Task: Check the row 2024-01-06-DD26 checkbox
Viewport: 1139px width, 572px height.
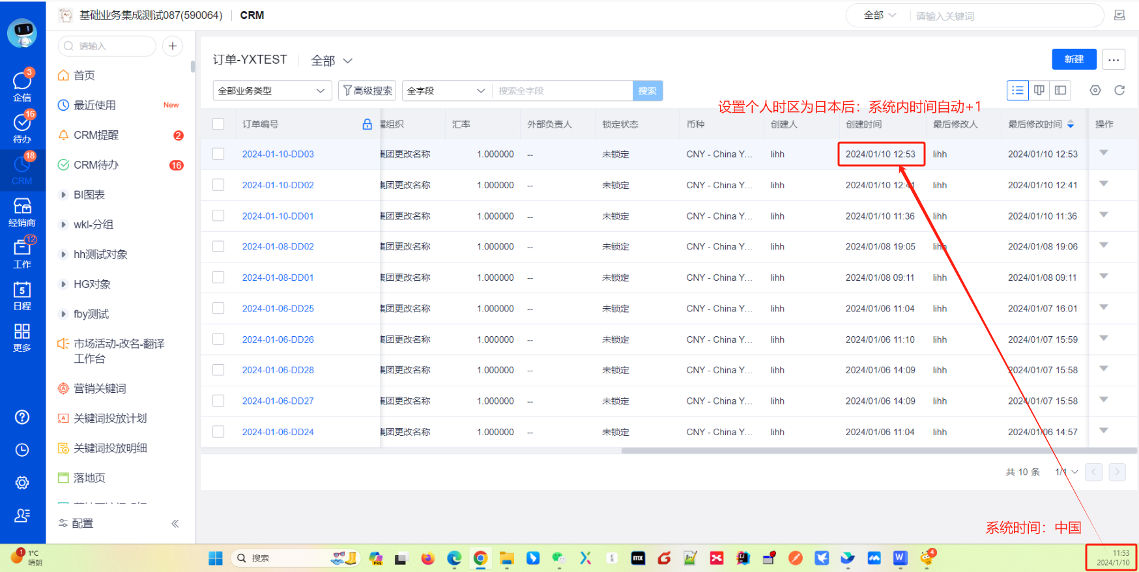Action: point(218,339)
